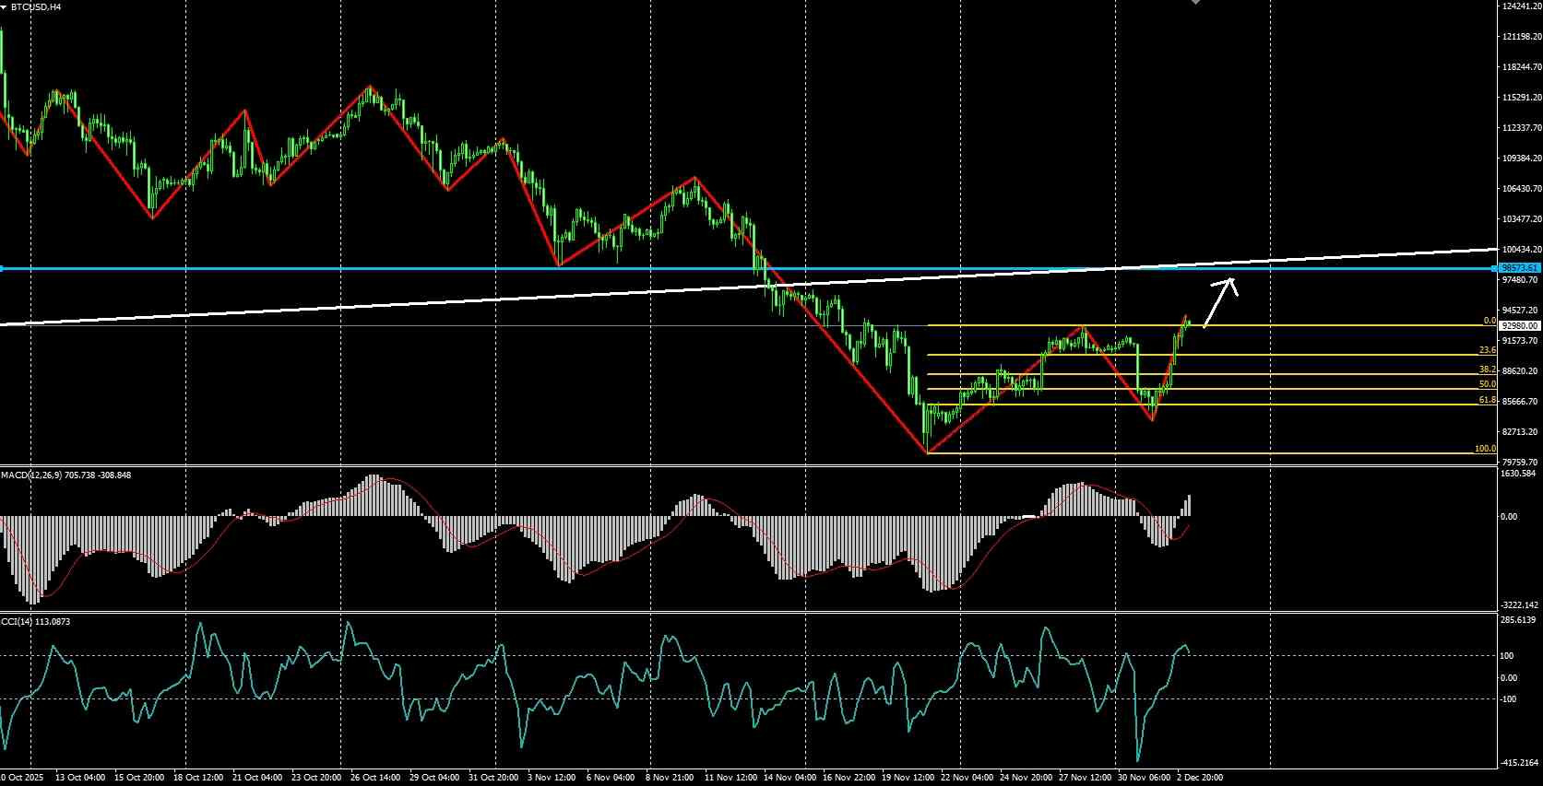Click the 121198.20 price scale value
This screenshot has width=1543, height=786.
(1521, 37)
